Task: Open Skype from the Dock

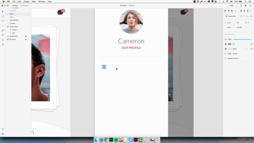Action: point(131,139)
